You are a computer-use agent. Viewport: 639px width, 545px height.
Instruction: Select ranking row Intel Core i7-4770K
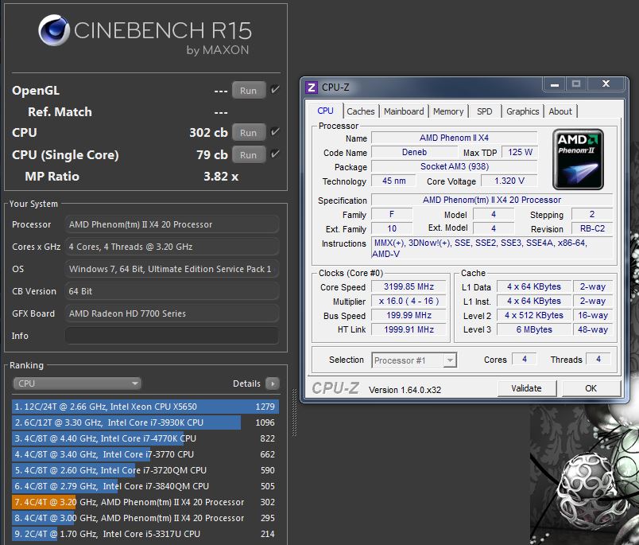(145, 438)
